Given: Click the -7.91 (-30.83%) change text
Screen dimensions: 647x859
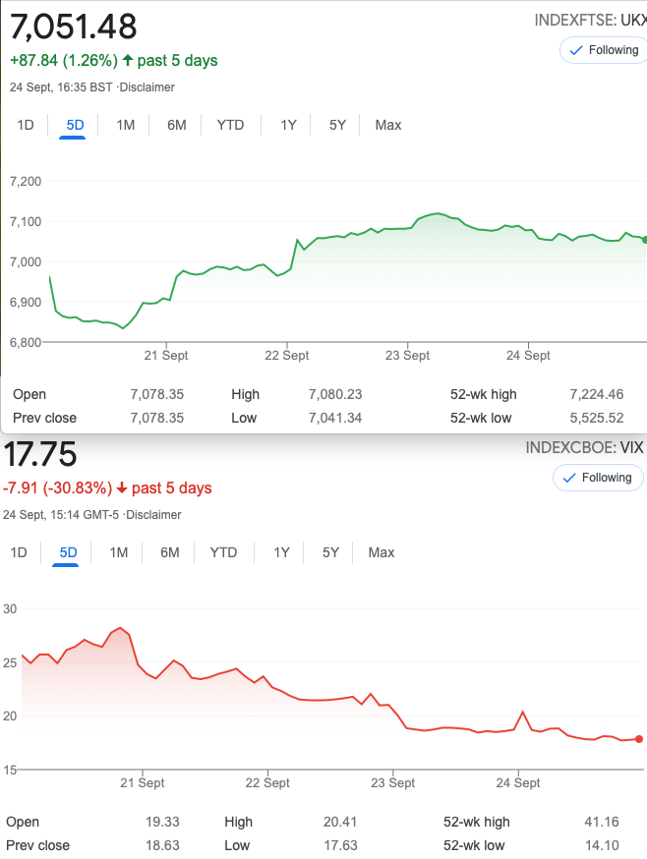Looking at the screenshot, I should click(x=58, y=487).
